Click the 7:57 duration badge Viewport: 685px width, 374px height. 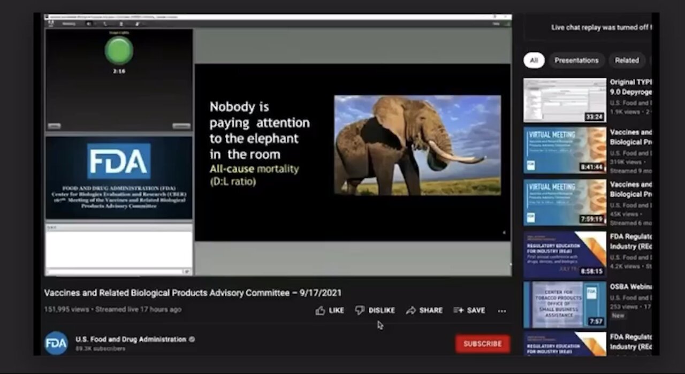pyautogui.click(x=596, y=322)
